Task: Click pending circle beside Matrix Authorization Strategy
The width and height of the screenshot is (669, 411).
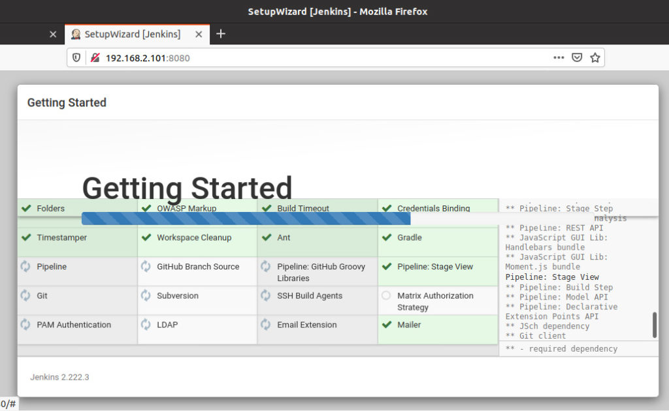Action: (x=386, y=295)
